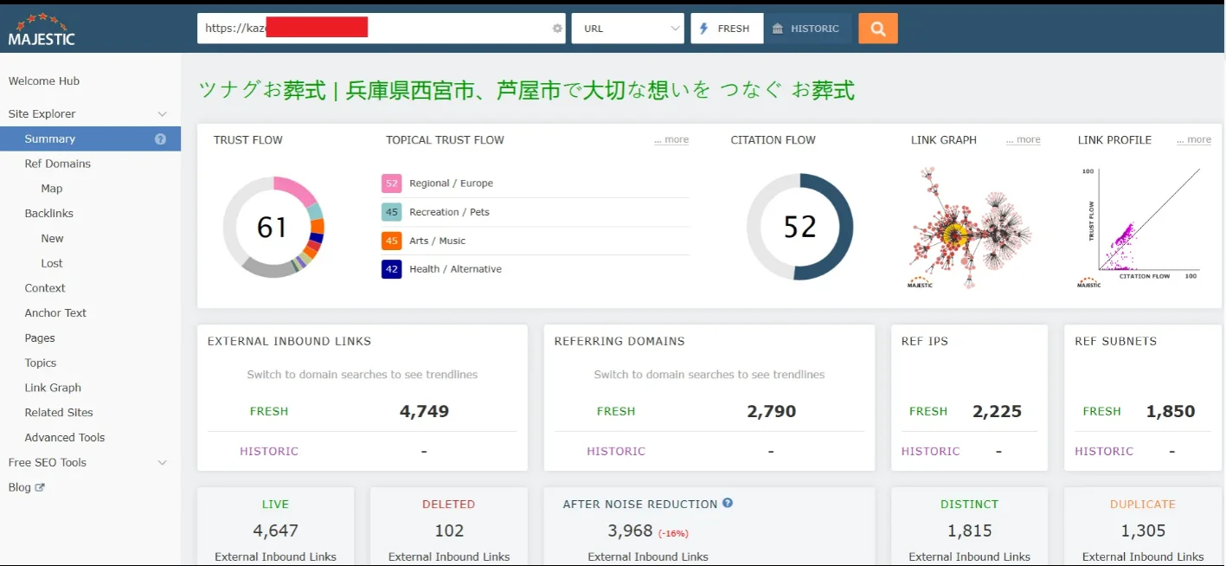Open Related Sites
1226x566 pixels.
(x=59, y=412)
